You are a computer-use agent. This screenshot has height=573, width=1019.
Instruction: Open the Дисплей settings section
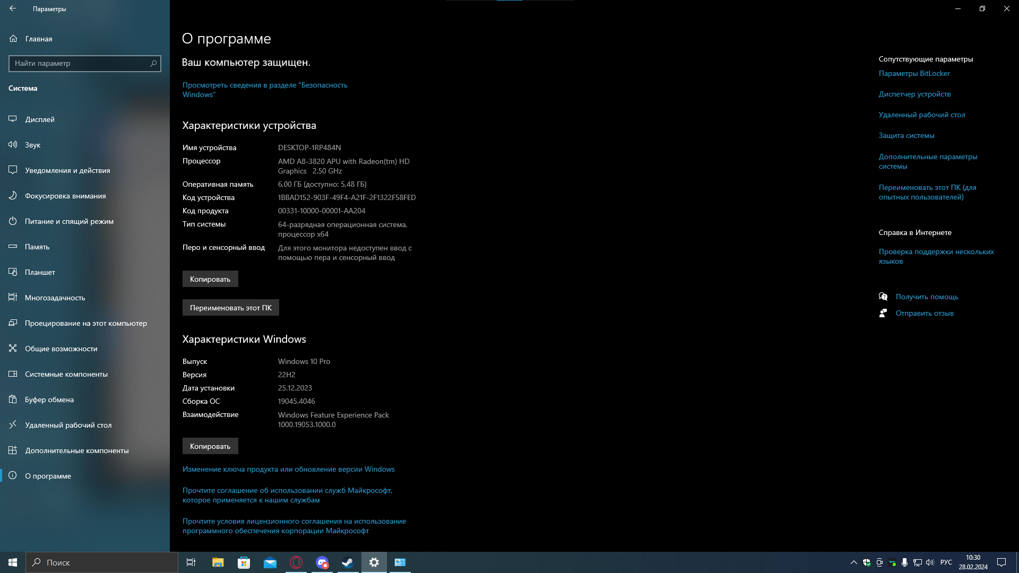point(40,119)
